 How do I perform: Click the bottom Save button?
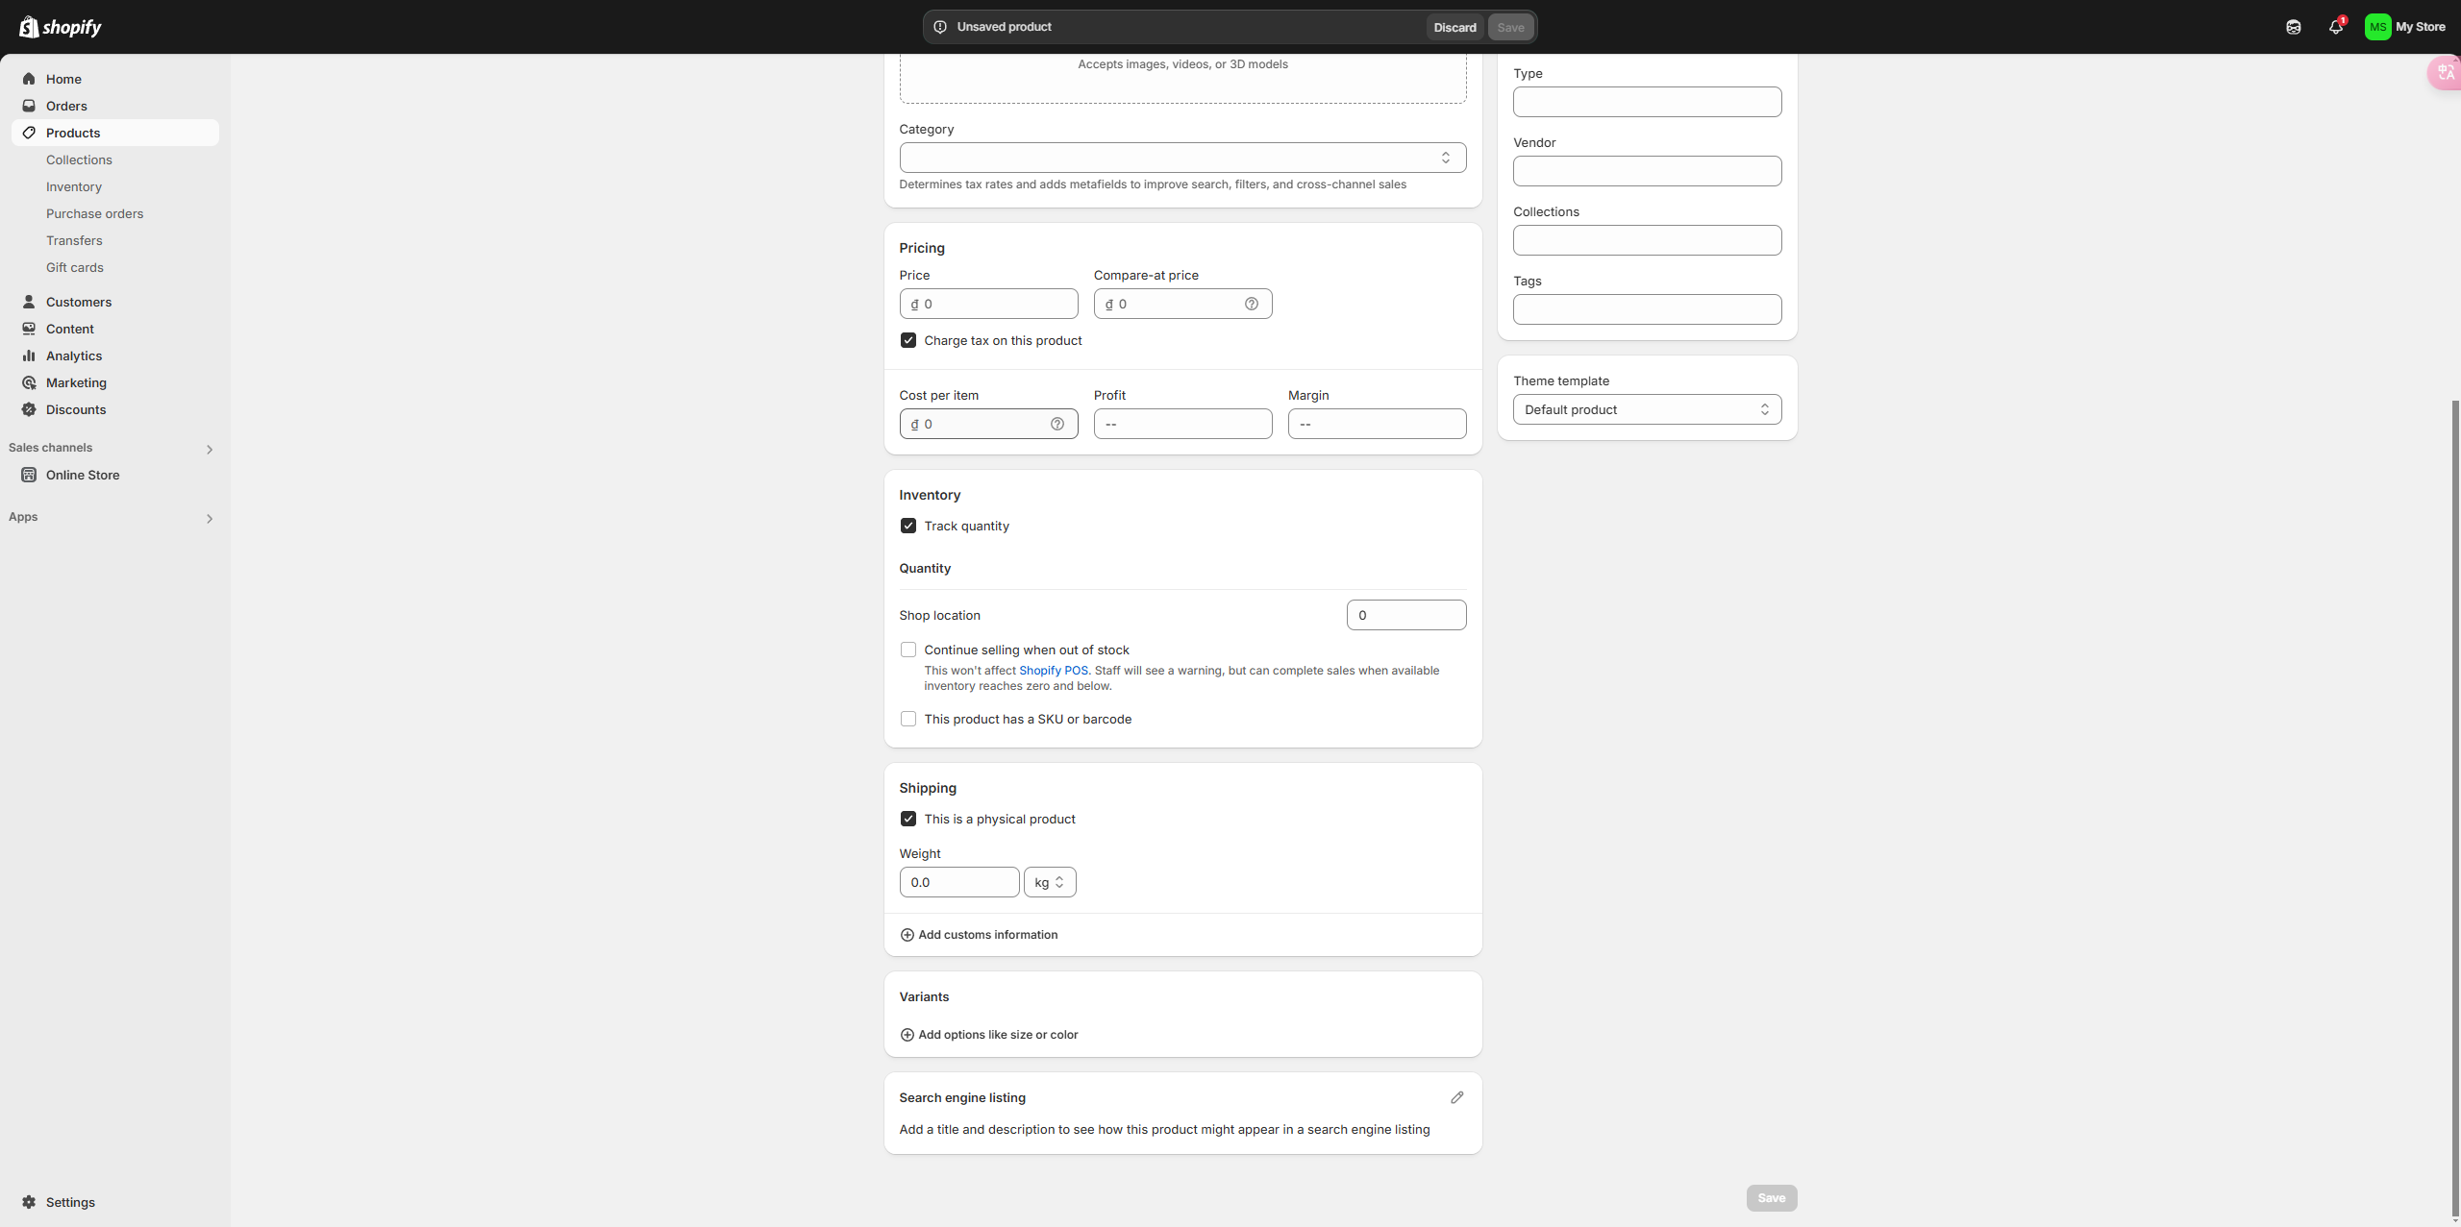coord(1771,1198)
